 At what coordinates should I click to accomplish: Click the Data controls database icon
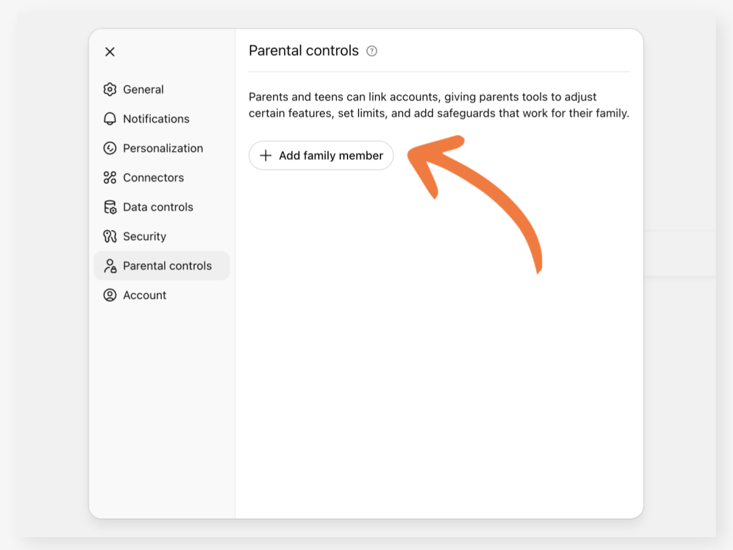[x=110, y=207]
